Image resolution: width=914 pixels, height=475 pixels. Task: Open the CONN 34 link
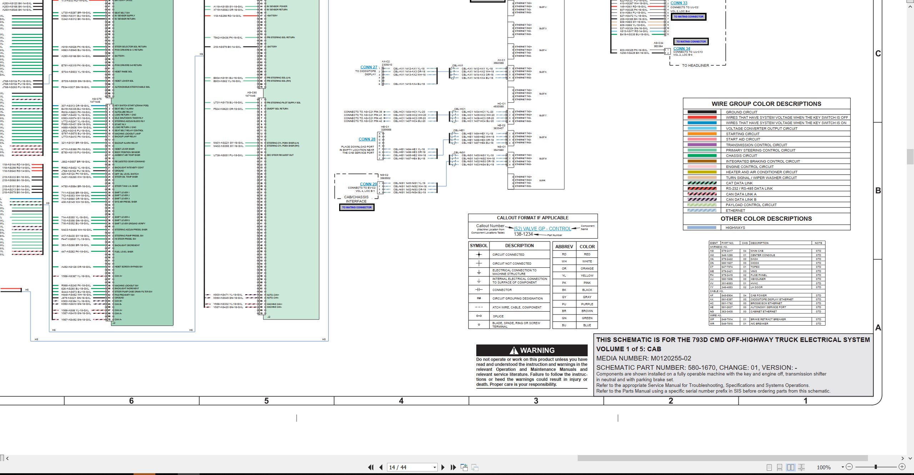coord(682,48)
